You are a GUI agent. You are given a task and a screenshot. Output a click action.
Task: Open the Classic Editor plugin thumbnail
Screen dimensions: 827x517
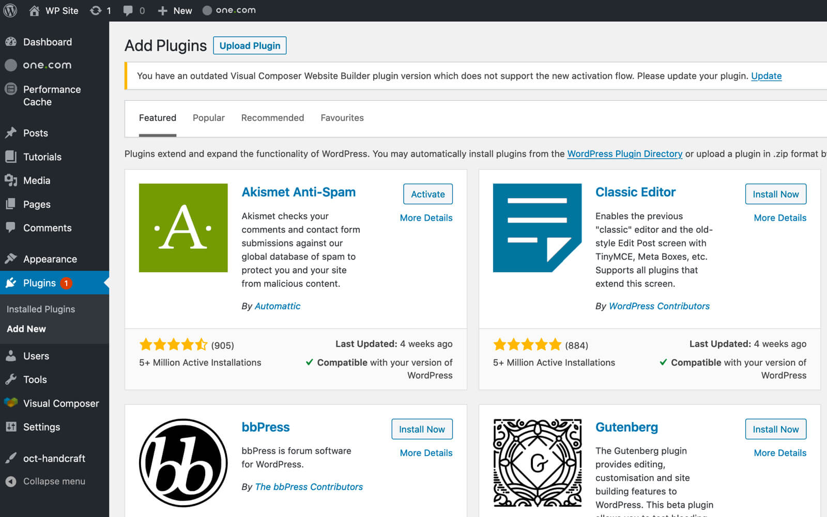(x=538, y=228)
